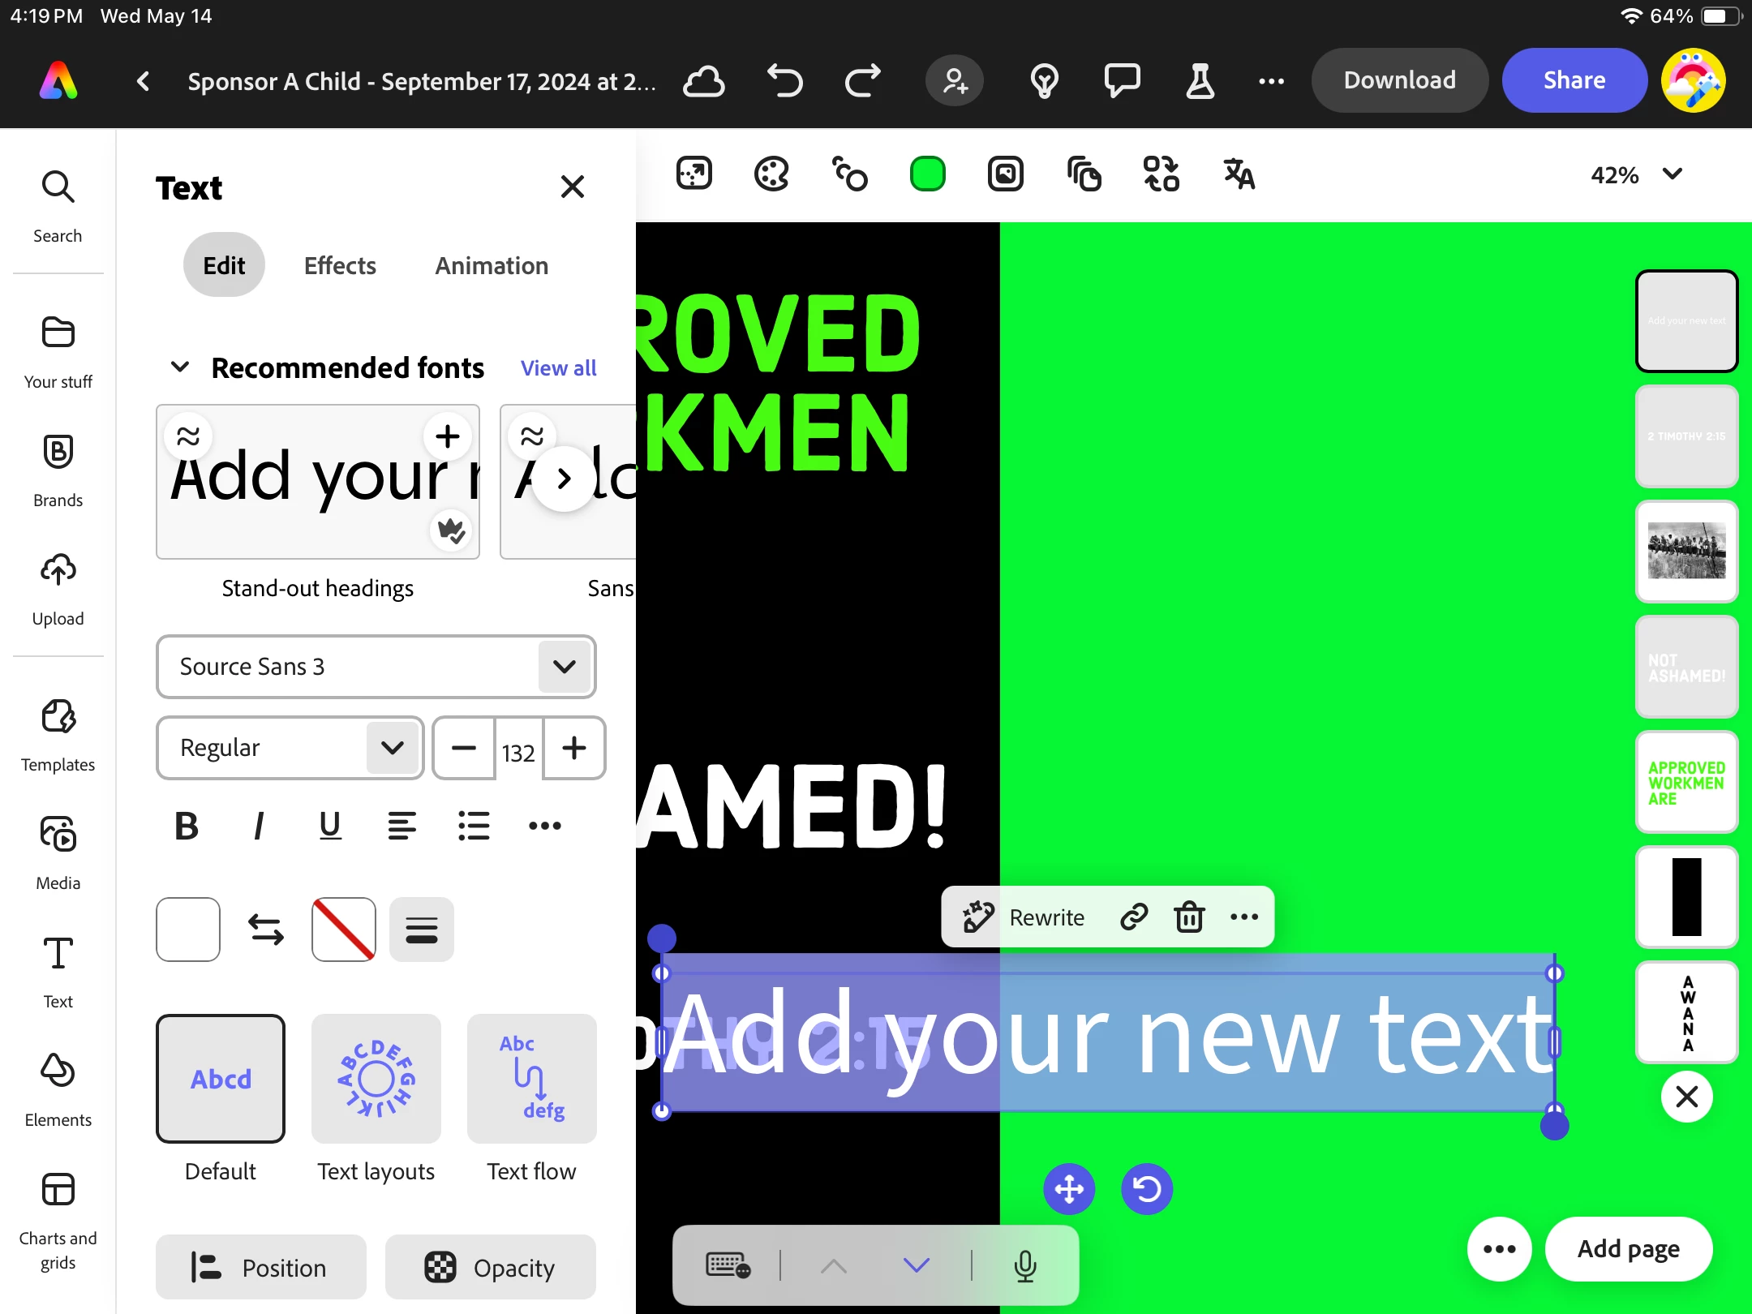Click the Translate icon in top toolbar
This screenshot has height=1314, width=1752.
1239,174
